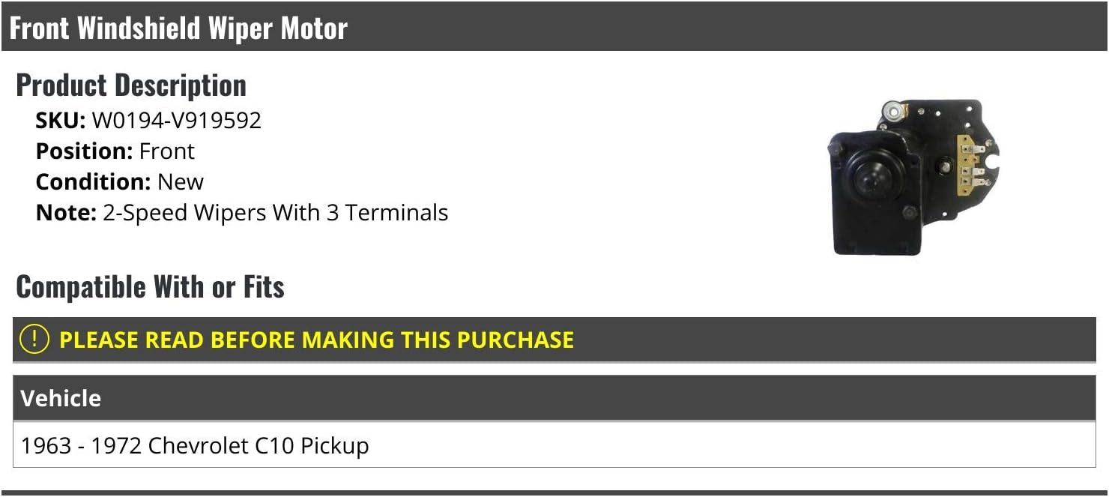Click the bold "Note:" label
Image resolution: width=1109 pixels, height=497 pixels.
(66, 213)
